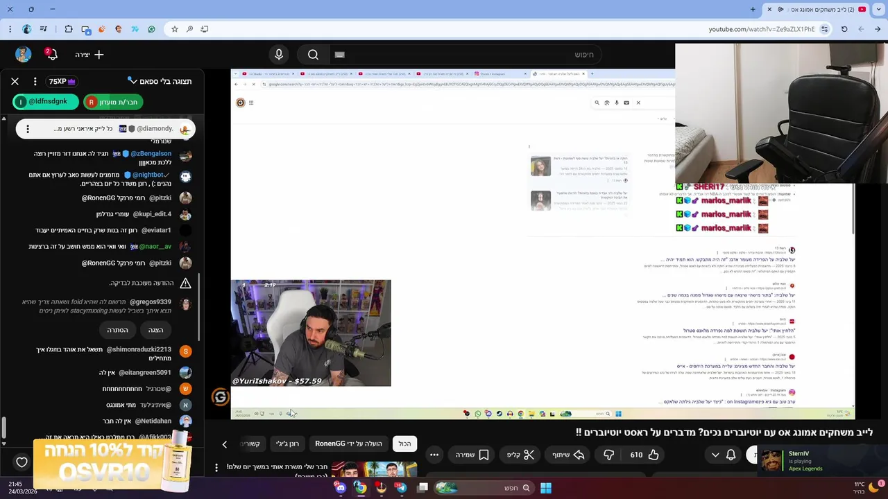Click the youtube.com address bar URL
This screenshot has height=499, width=888.
(x=762, y=29)
